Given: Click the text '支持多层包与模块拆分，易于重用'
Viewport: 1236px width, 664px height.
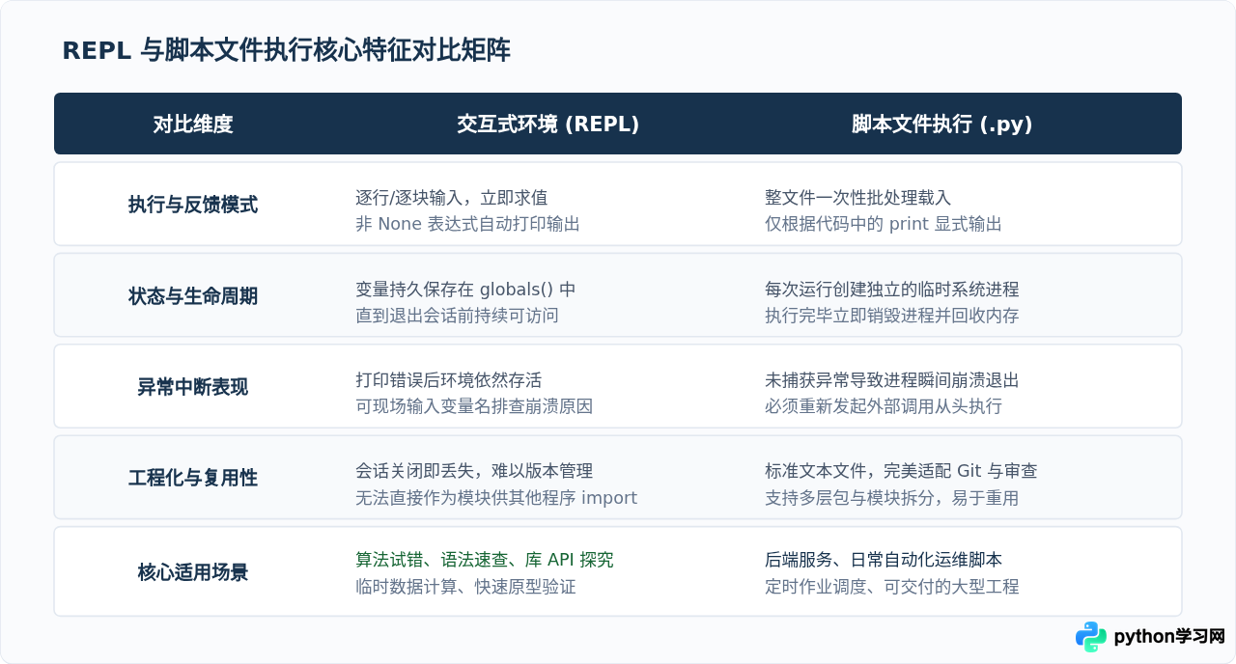Looking at the screenshot, I should click(892, 498).
